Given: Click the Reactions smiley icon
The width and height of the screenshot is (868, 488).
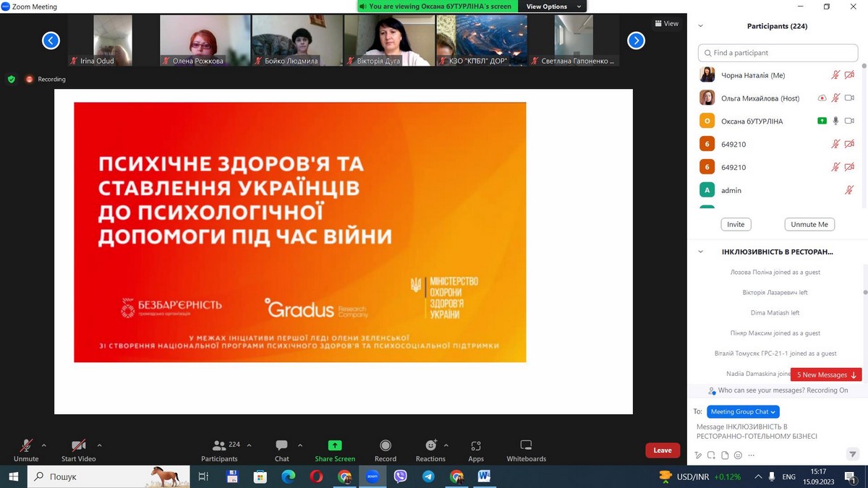Looking at the screenshot, I should (431, 445).
